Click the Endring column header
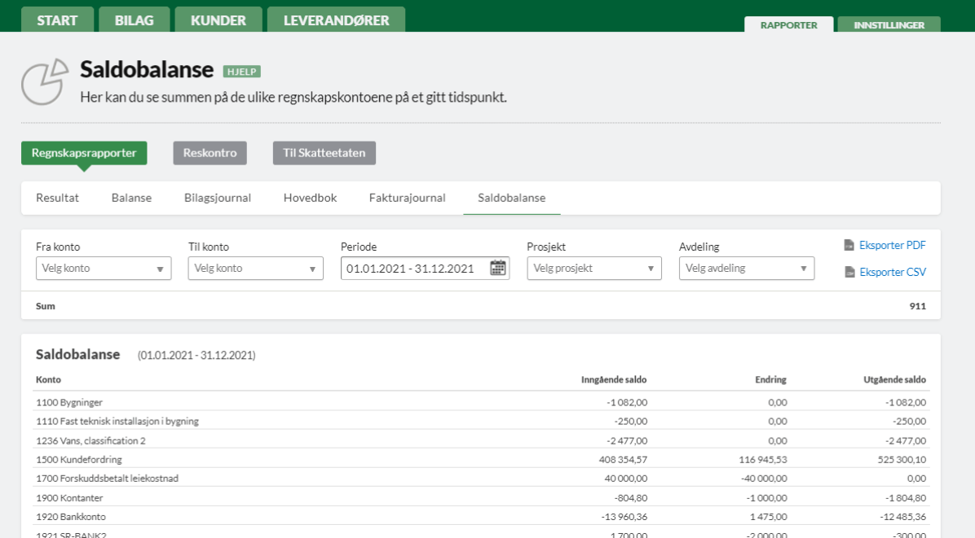 771,380
